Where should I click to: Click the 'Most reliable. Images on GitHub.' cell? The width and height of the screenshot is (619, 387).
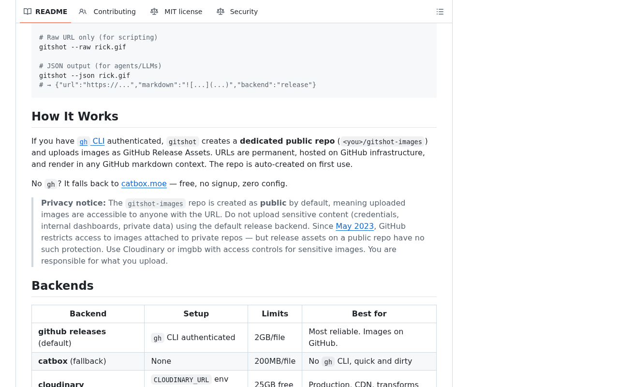[x=369, y=338]
